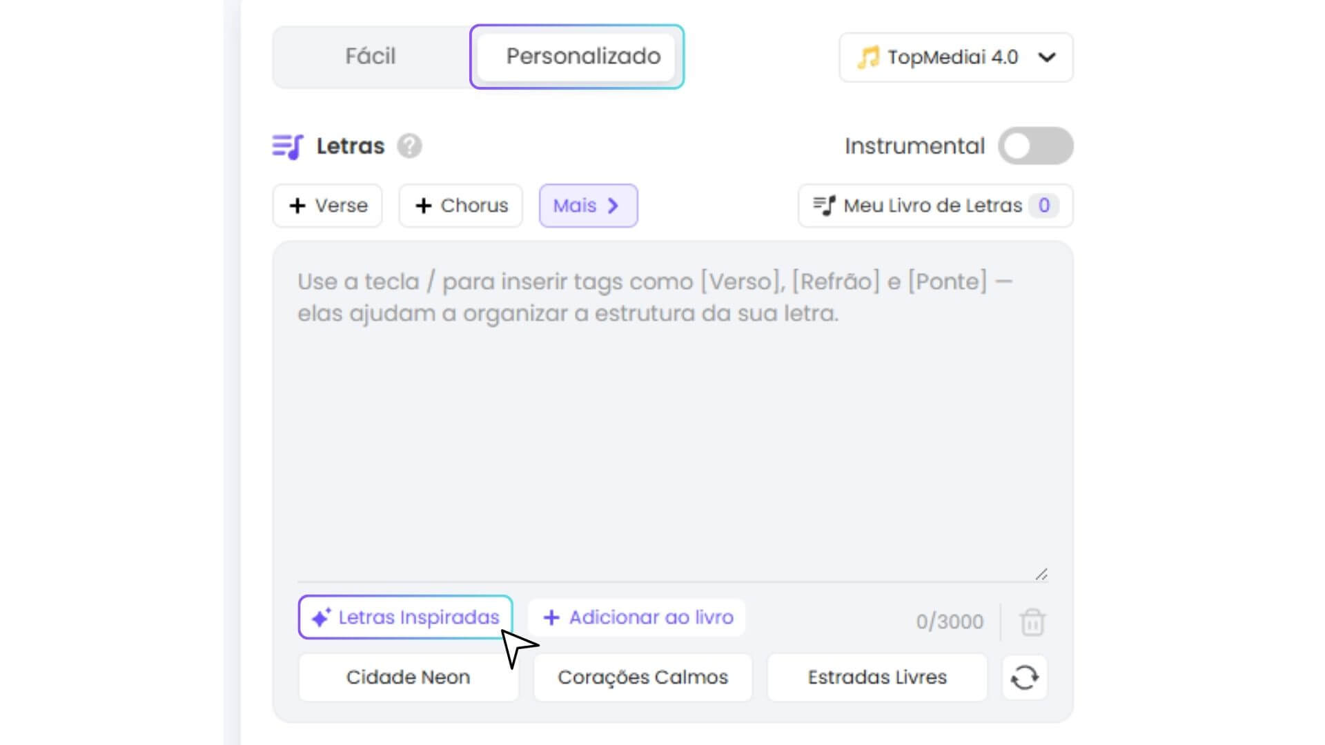1325x745 pixels.
Task: Choose the Cidade Neon suggestion
Action: (x=408, y=677)
